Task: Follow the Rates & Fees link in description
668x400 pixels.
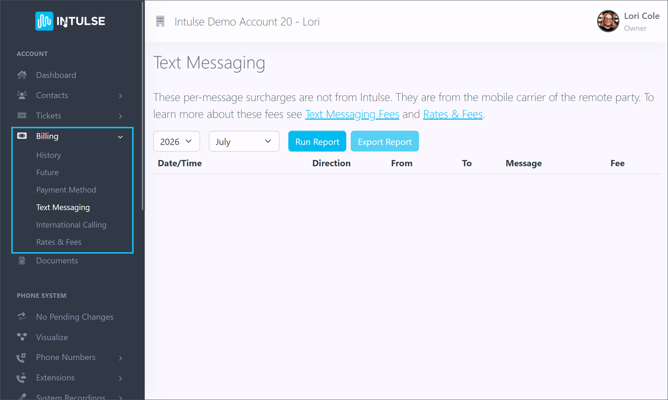Action: coord(453,114)
